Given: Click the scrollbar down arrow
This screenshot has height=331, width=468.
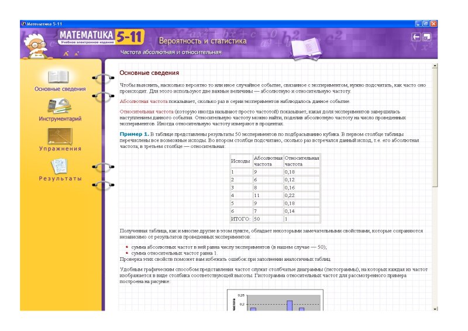Looking at the screenshot, I should click(435, 308).
